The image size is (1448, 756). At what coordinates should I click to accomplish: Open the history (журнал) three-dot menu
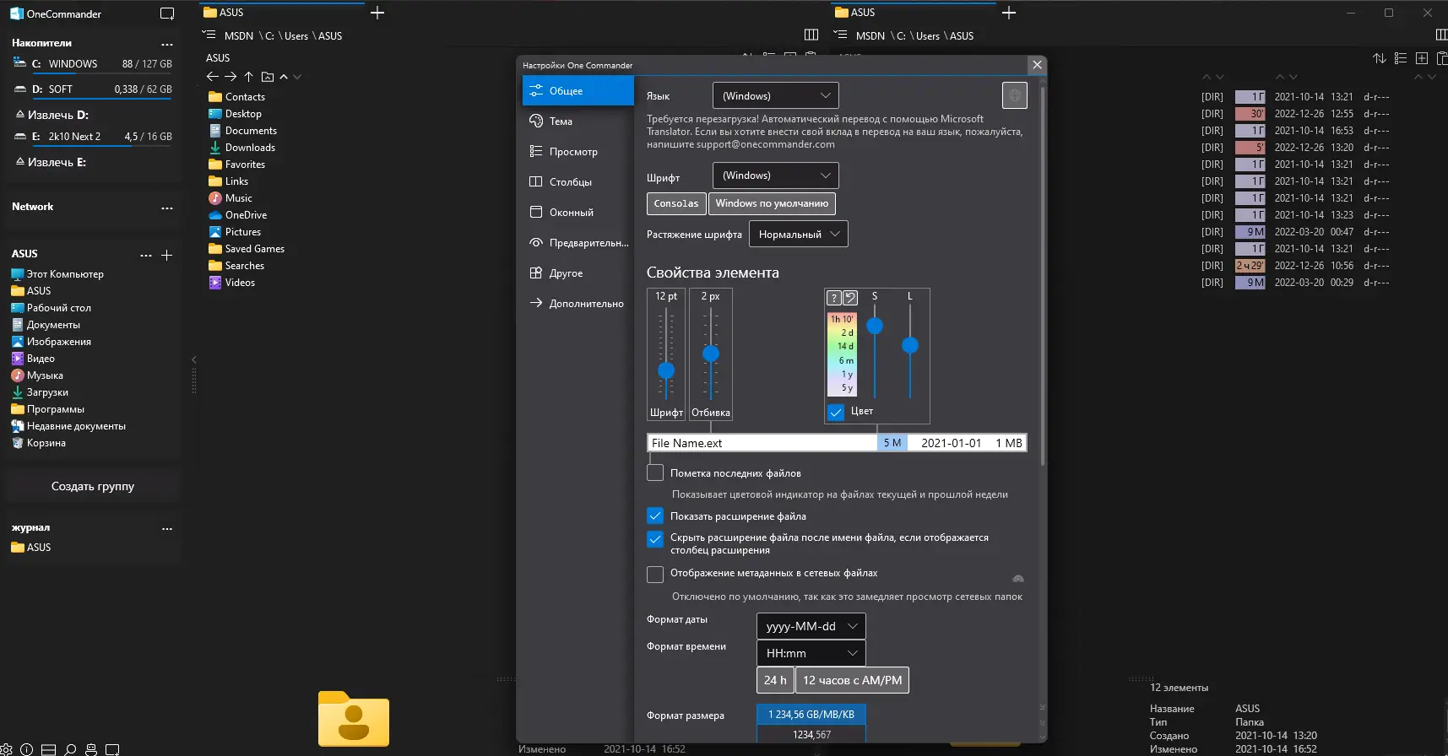click(167, 529)
